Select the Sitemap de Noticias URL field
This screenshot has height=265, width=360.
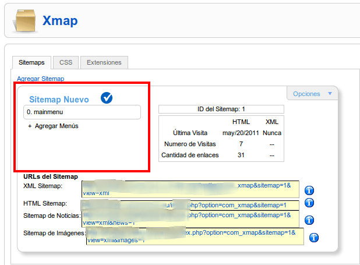(190, 219)
